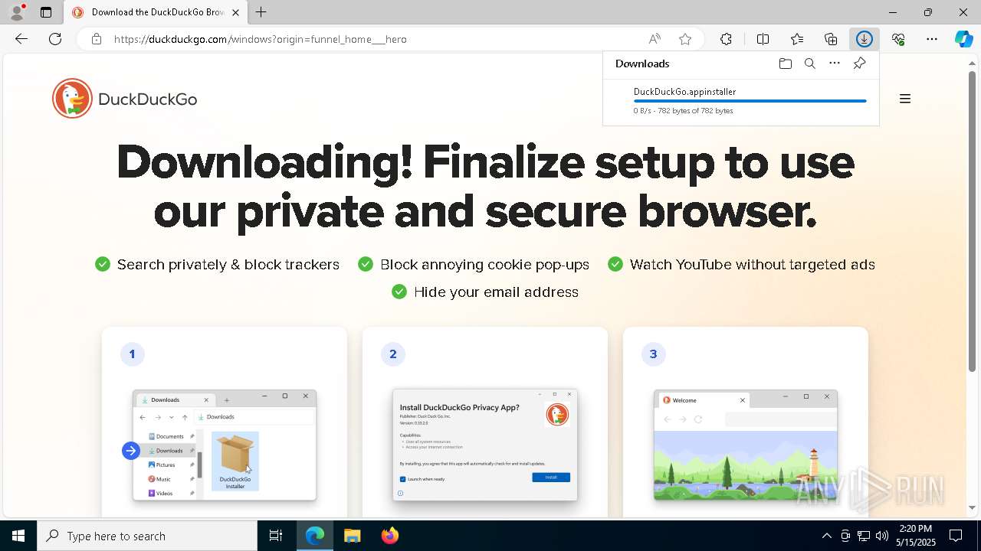Open the Windows Start menu
This screenshot has width=981, height=551.
18,536
